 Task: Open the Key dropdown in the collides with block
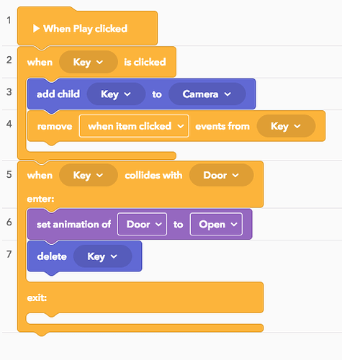(x=89, y=175)
